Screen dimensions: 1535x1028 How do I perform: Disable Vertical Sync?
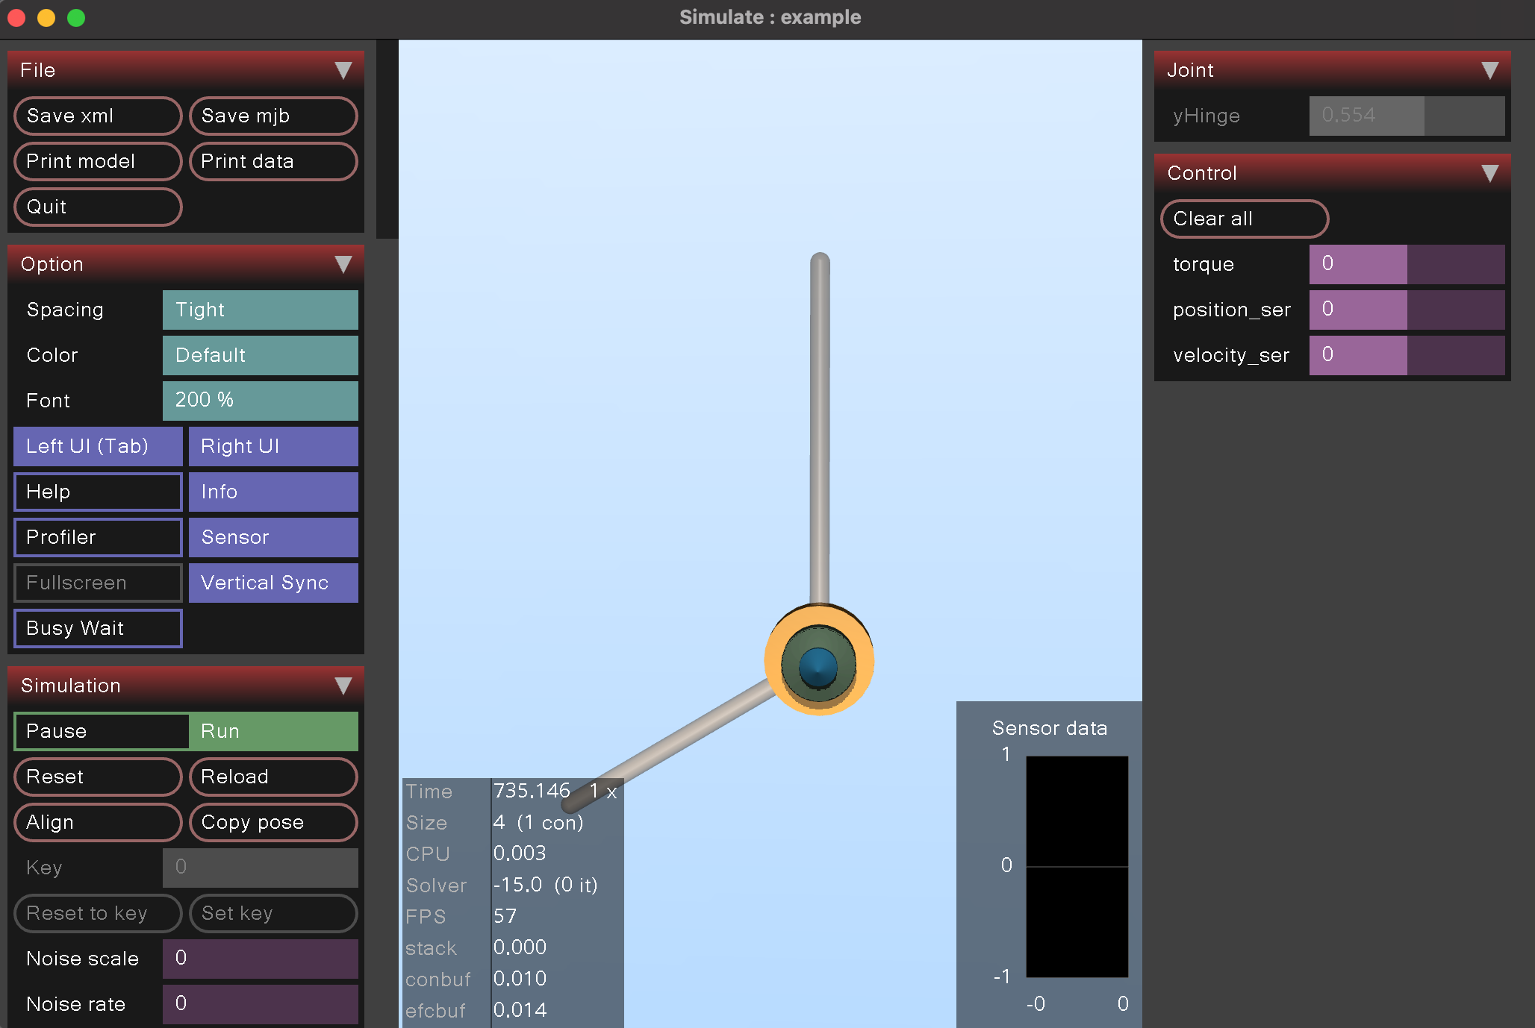tap(273, 583)
